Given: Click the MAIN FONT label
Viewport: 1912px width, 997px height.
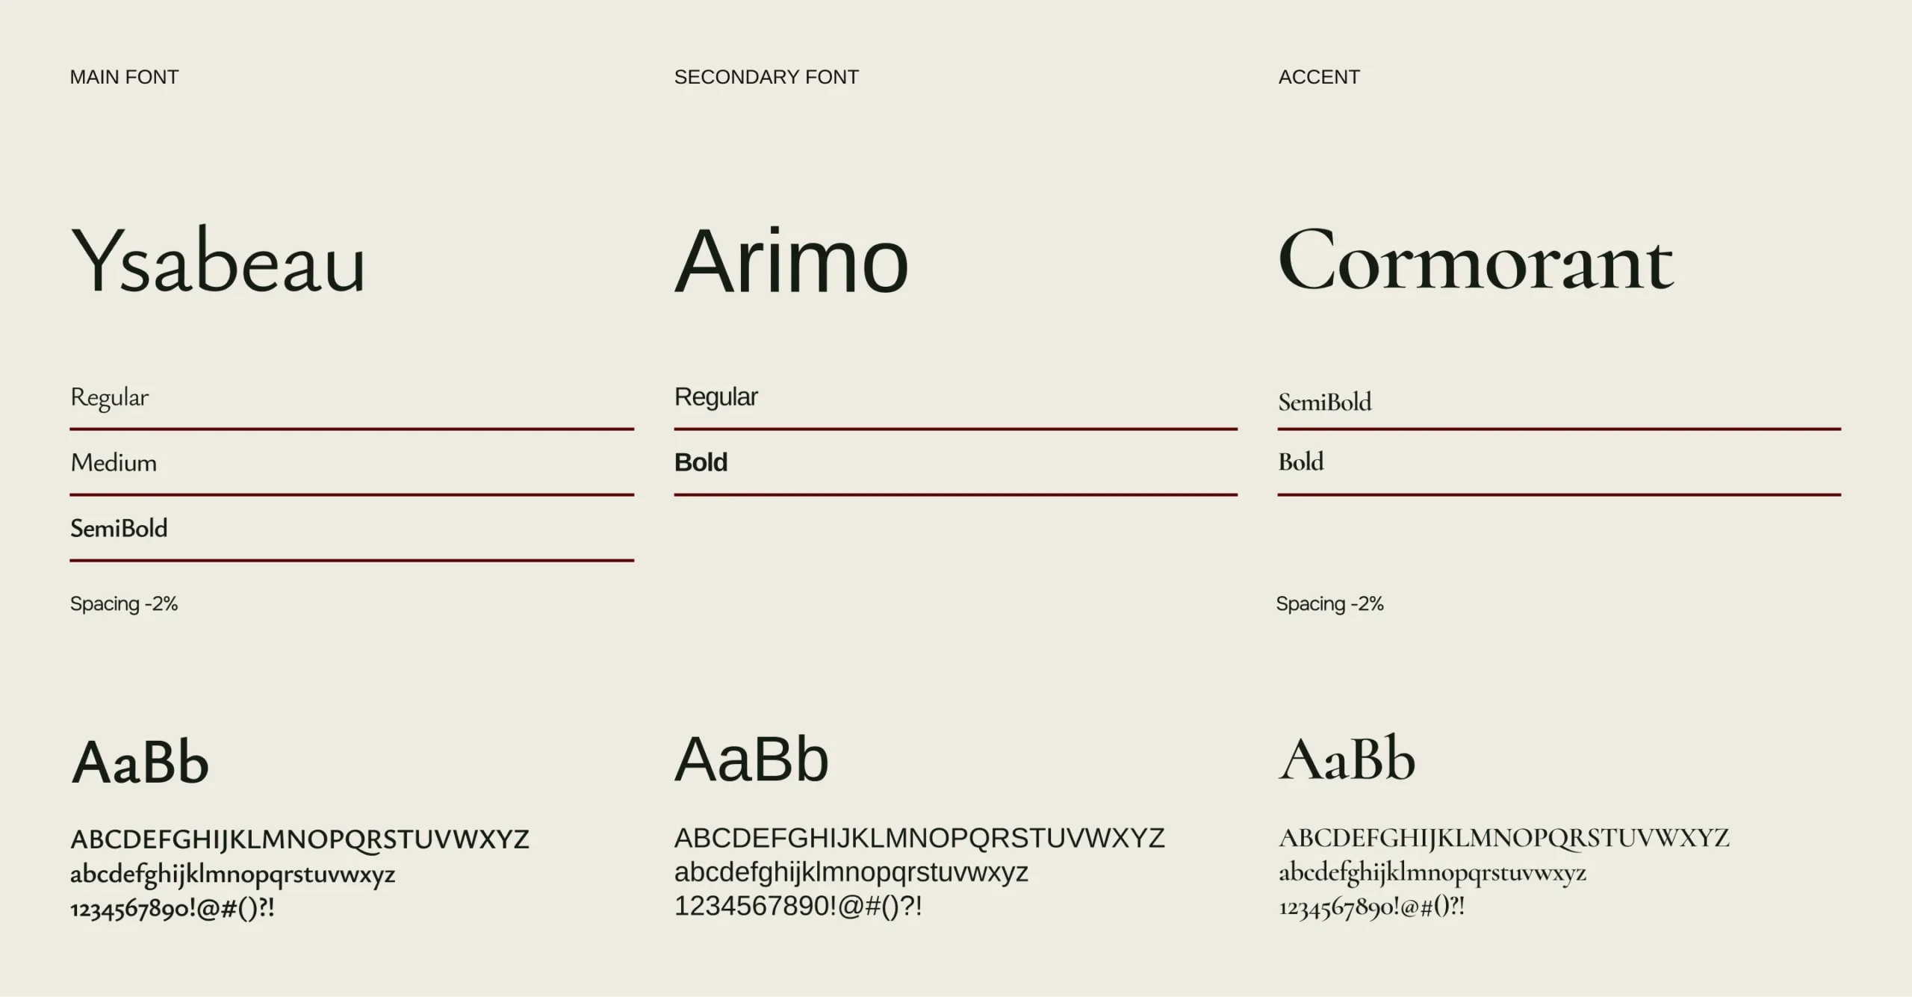Looking at the screenshot, I should 124,77.
